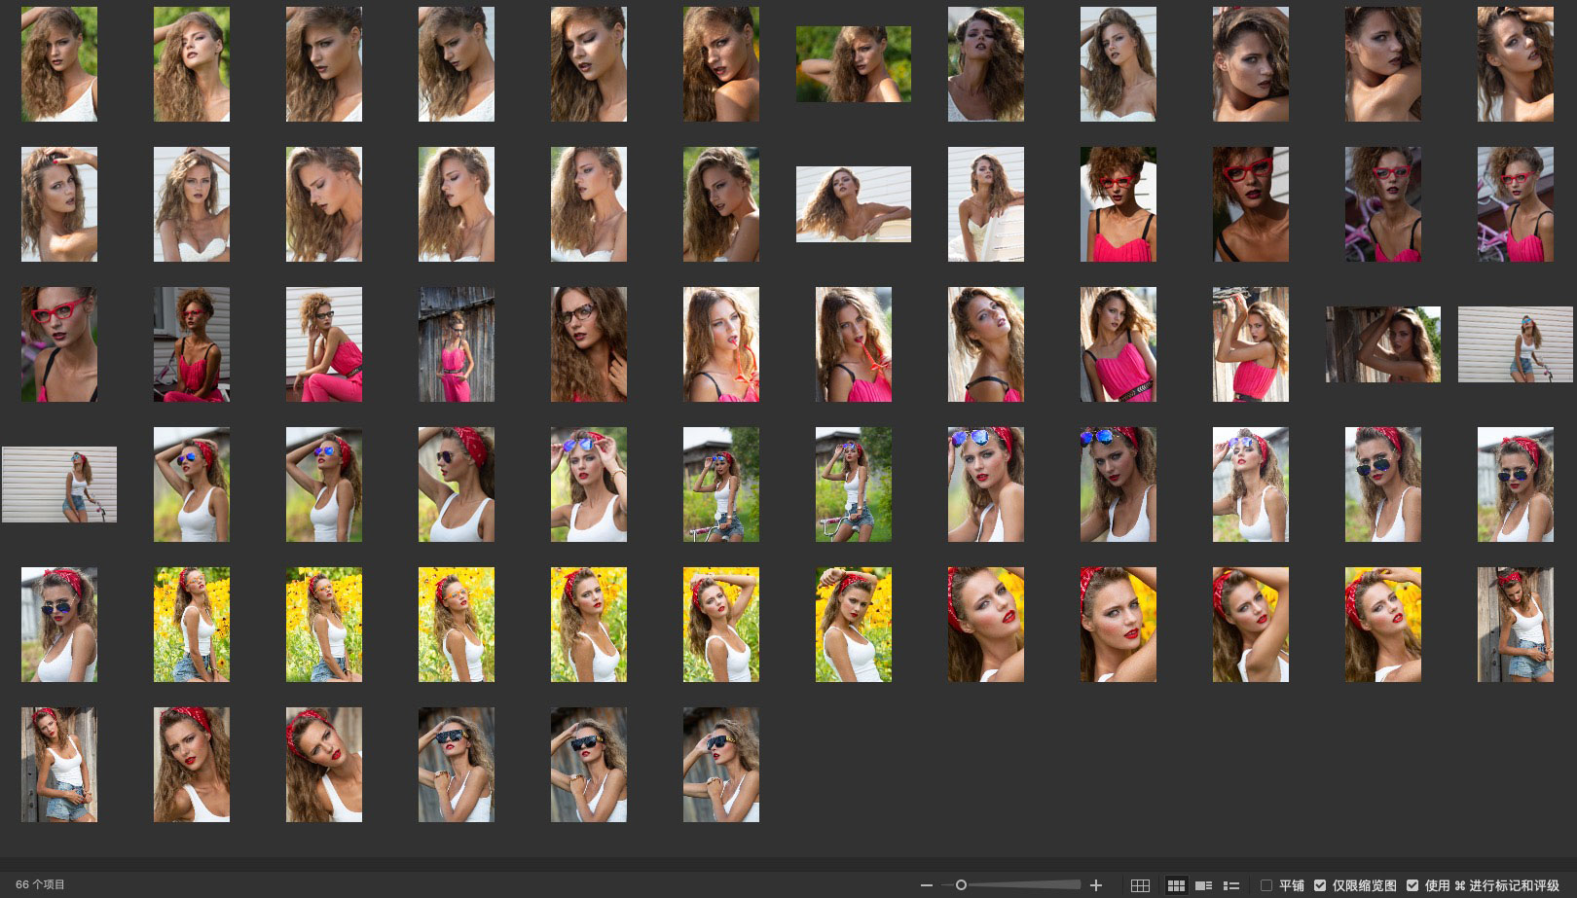Select first thumbnail of the bottom row

[x=59, y=765]
